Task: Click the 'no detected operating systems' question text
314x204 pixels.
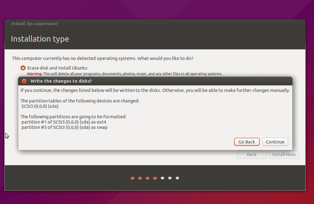Action: point(102,58)
